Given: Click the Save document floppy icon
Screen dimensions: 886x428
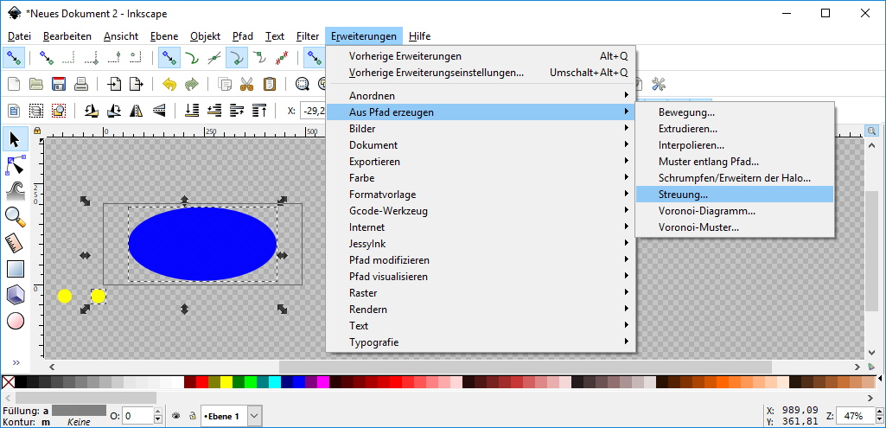Looking at the screenshot, I should click(x=59, y=84).
